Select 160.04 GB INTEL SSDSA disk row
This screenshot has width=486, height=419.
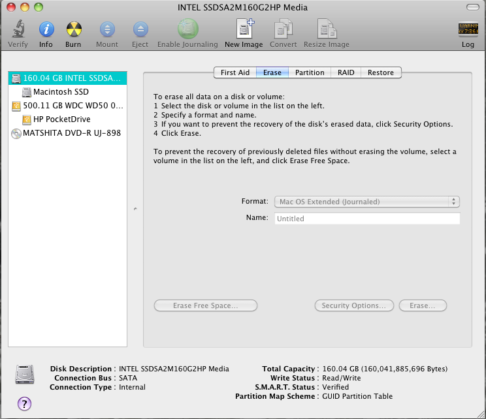(x=67, y=78)
